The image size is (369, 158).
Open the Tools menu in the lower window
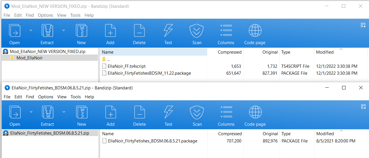[76, 97]
